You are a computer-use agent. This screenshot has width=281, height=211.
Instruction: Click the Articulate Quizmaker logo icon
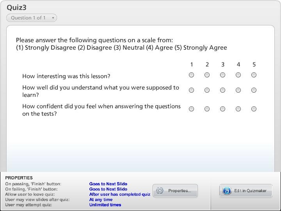(x=227, y=191)
